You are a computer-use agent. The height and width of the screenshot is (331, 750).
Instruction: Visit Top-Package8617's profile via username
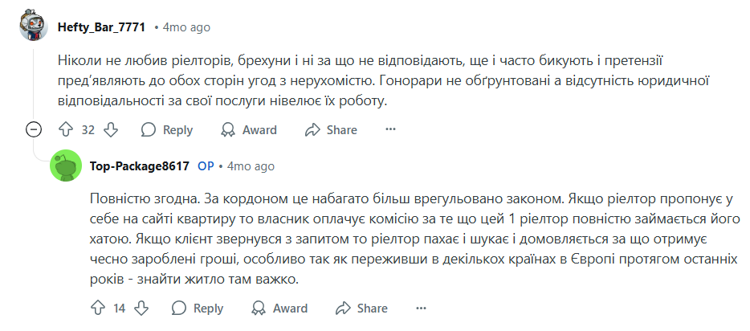[x=141, y=166]
